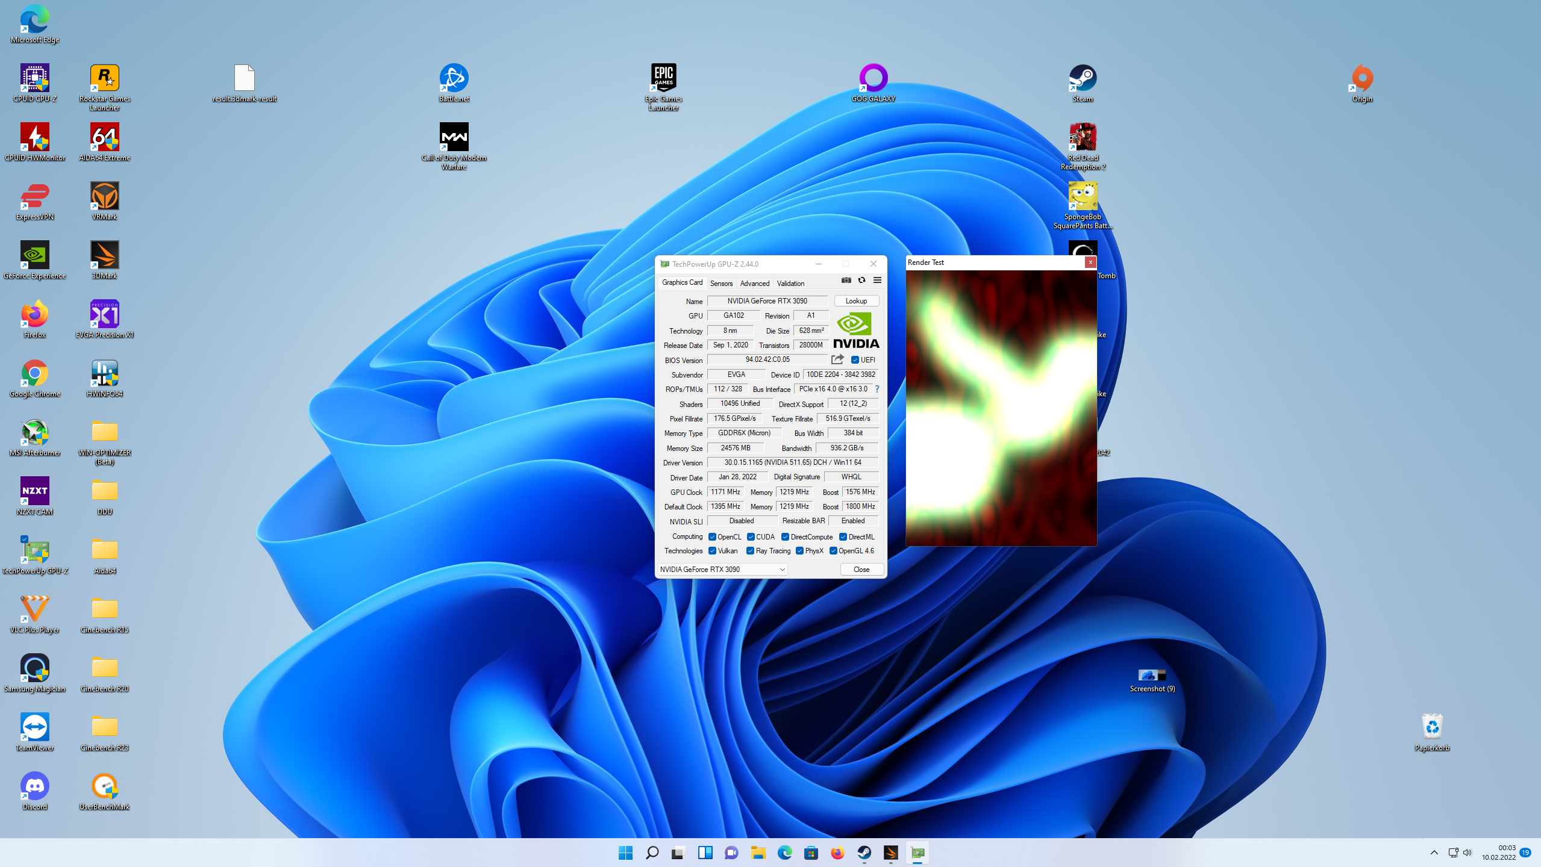Expand the NVIDIA GeForce RTX 3090 dropdown

(x=782, y=570)
